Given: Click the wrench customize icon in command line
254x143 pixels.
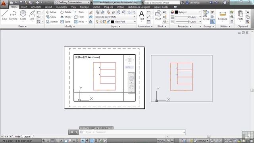Looking at the screenshot, I should click(x=76, y=132).
